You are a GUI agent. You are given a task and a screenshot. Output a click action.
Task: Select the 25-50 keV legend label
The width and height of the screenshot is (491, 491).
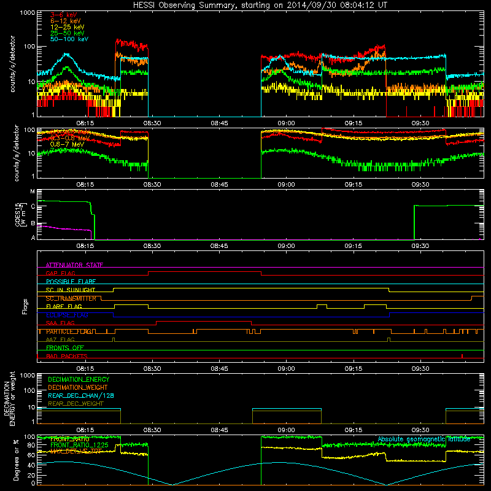point(68,33)
